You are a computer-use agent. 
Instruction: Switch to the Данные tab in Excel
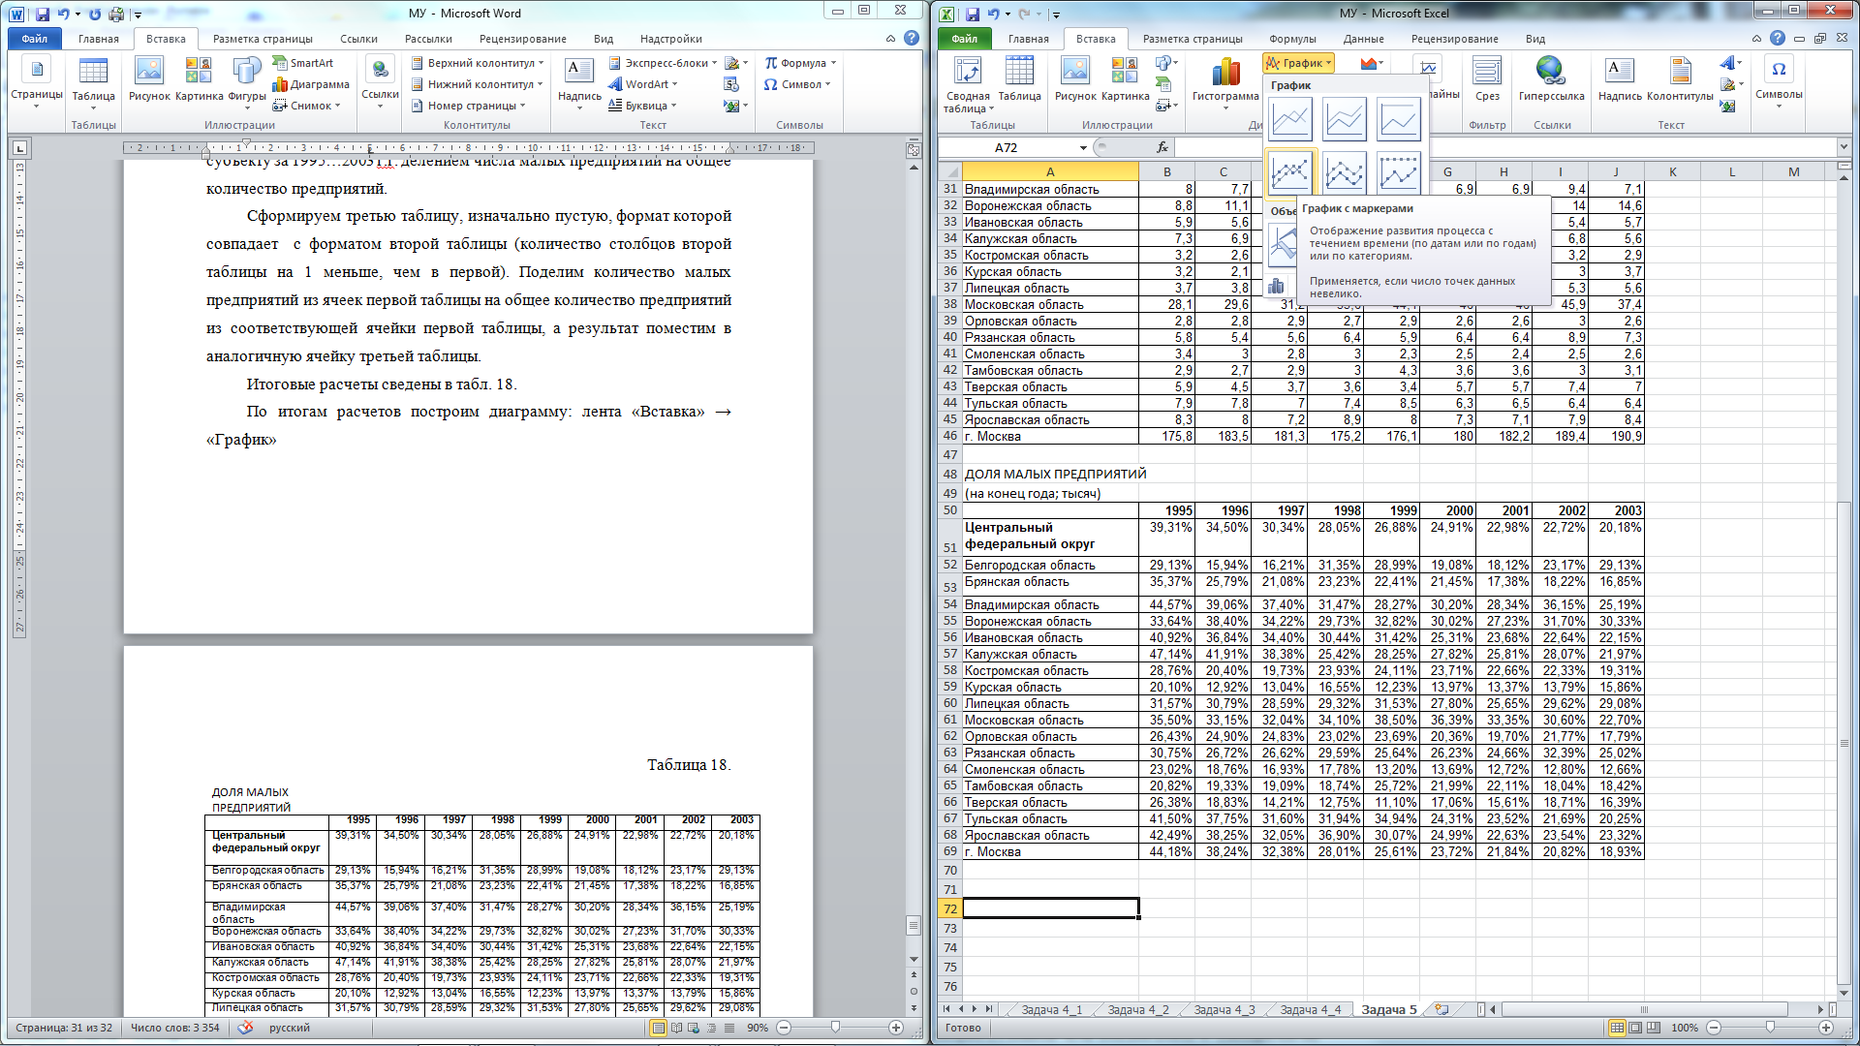pos(1363,39)
